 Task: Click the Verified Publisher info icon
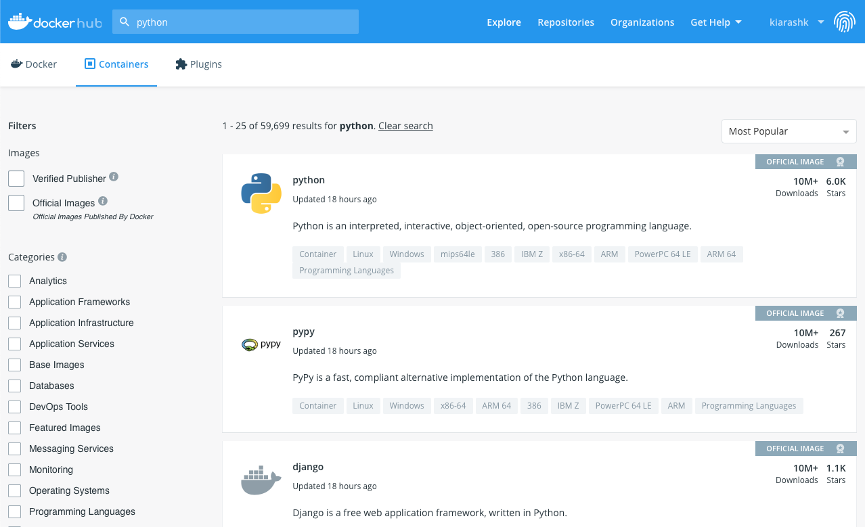114,177
